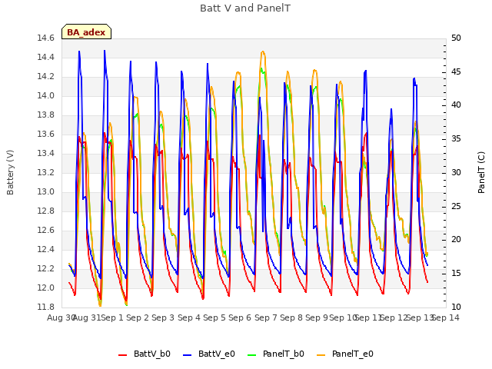The width and height of the screenshot is (492, 369).
Task: Click the 12.2 battery axis tick label
Action: coord(45,268)
